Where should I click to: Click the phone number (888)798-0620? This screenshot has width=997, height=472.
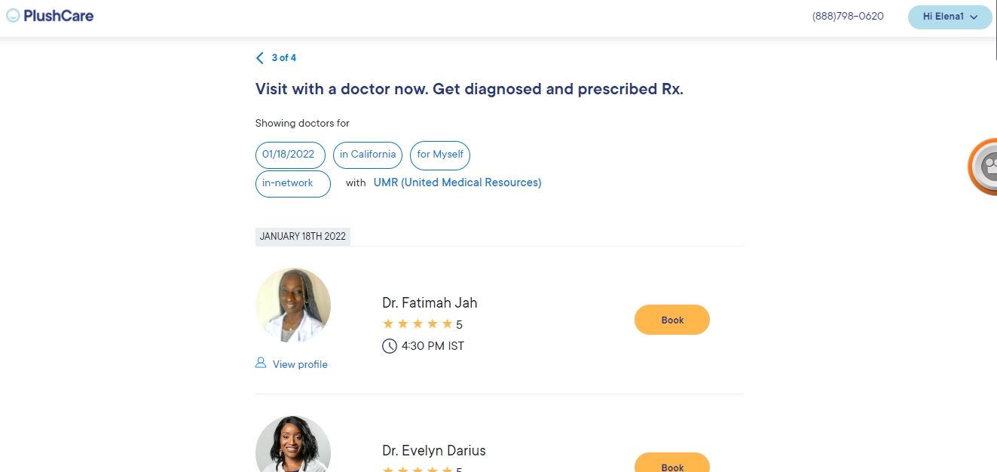point(848,16)
